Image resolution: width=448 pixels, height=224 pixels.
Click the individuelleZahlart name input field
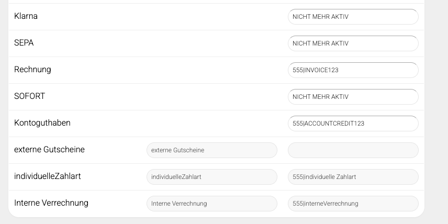point(211,177)
